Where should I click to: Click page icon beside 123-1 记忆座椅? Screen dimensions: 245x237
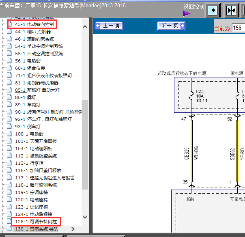9,207
